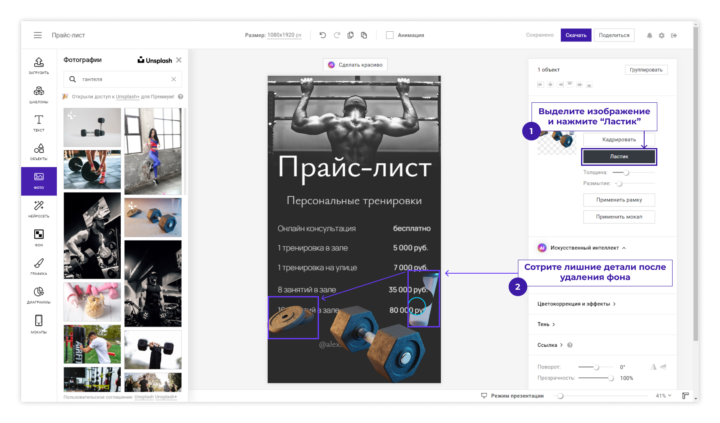Enable the Анимация checkbox
720x423 pixels.
pos(390,35)
